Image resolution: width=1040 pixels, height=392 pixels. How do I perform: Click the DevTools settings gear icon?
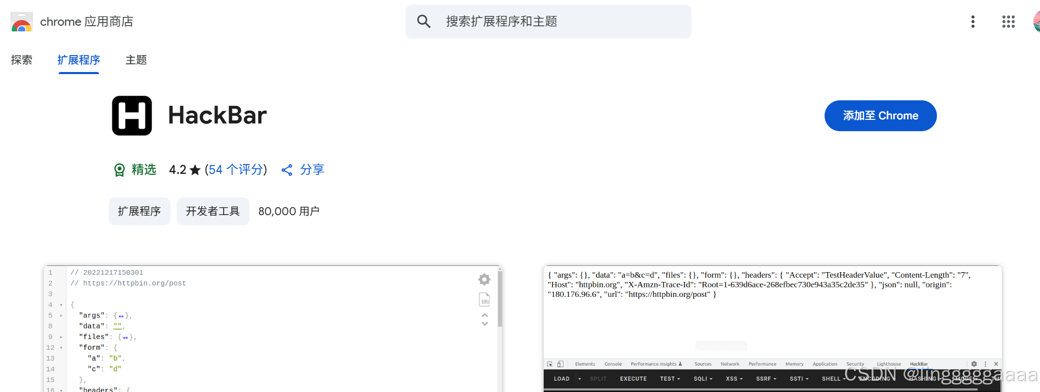point(974,364)
